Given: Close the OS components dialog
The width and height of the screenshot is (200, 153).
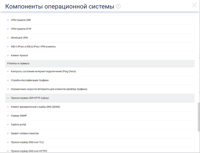Looking at the screenshot, I should [194, 5].
